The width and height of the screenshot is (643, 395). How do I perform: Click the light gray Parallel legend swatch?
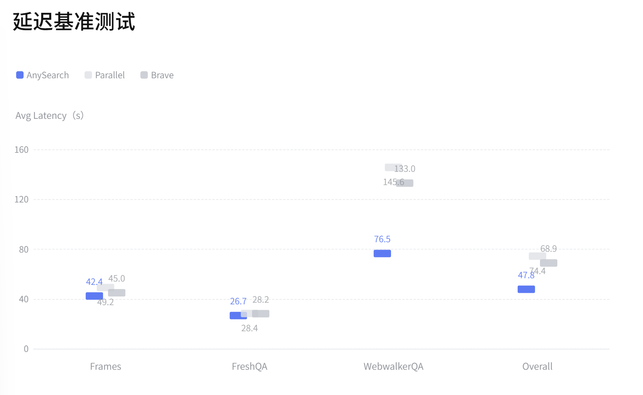click(88, 75)
